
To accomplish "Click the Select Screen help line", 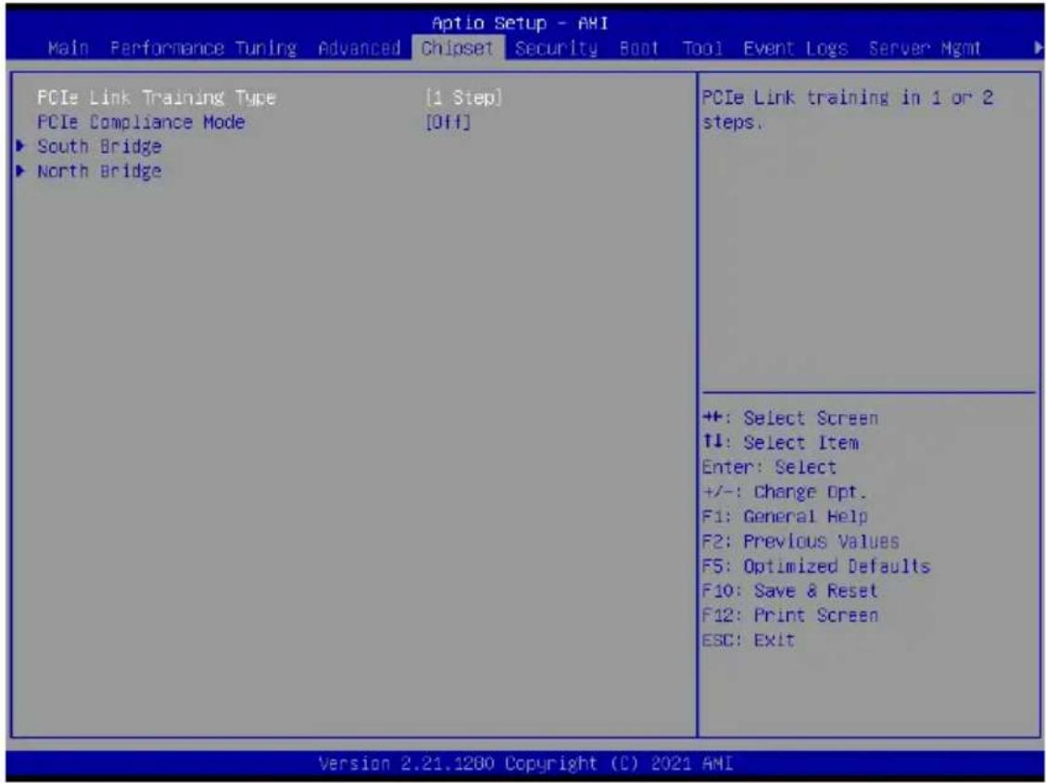I will 790,418.
